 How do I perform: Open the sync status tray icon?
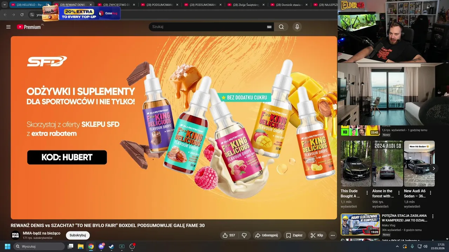pyautogui.click(x=405, y=246)
